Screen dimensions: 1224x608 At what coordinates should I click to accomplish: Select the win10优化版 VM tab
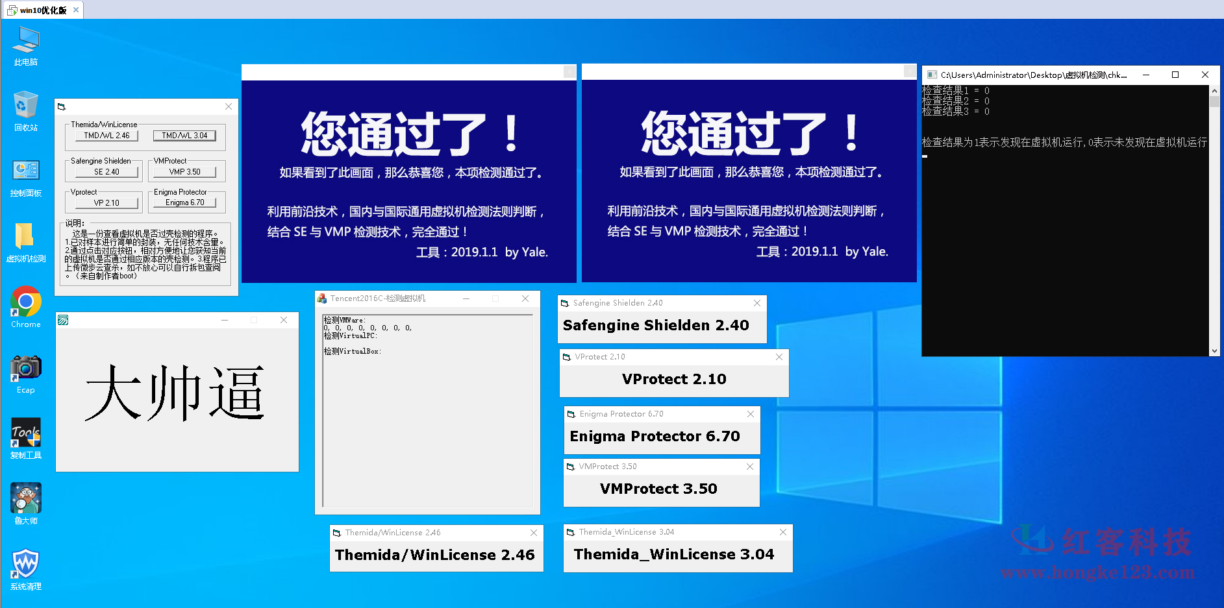43,10
